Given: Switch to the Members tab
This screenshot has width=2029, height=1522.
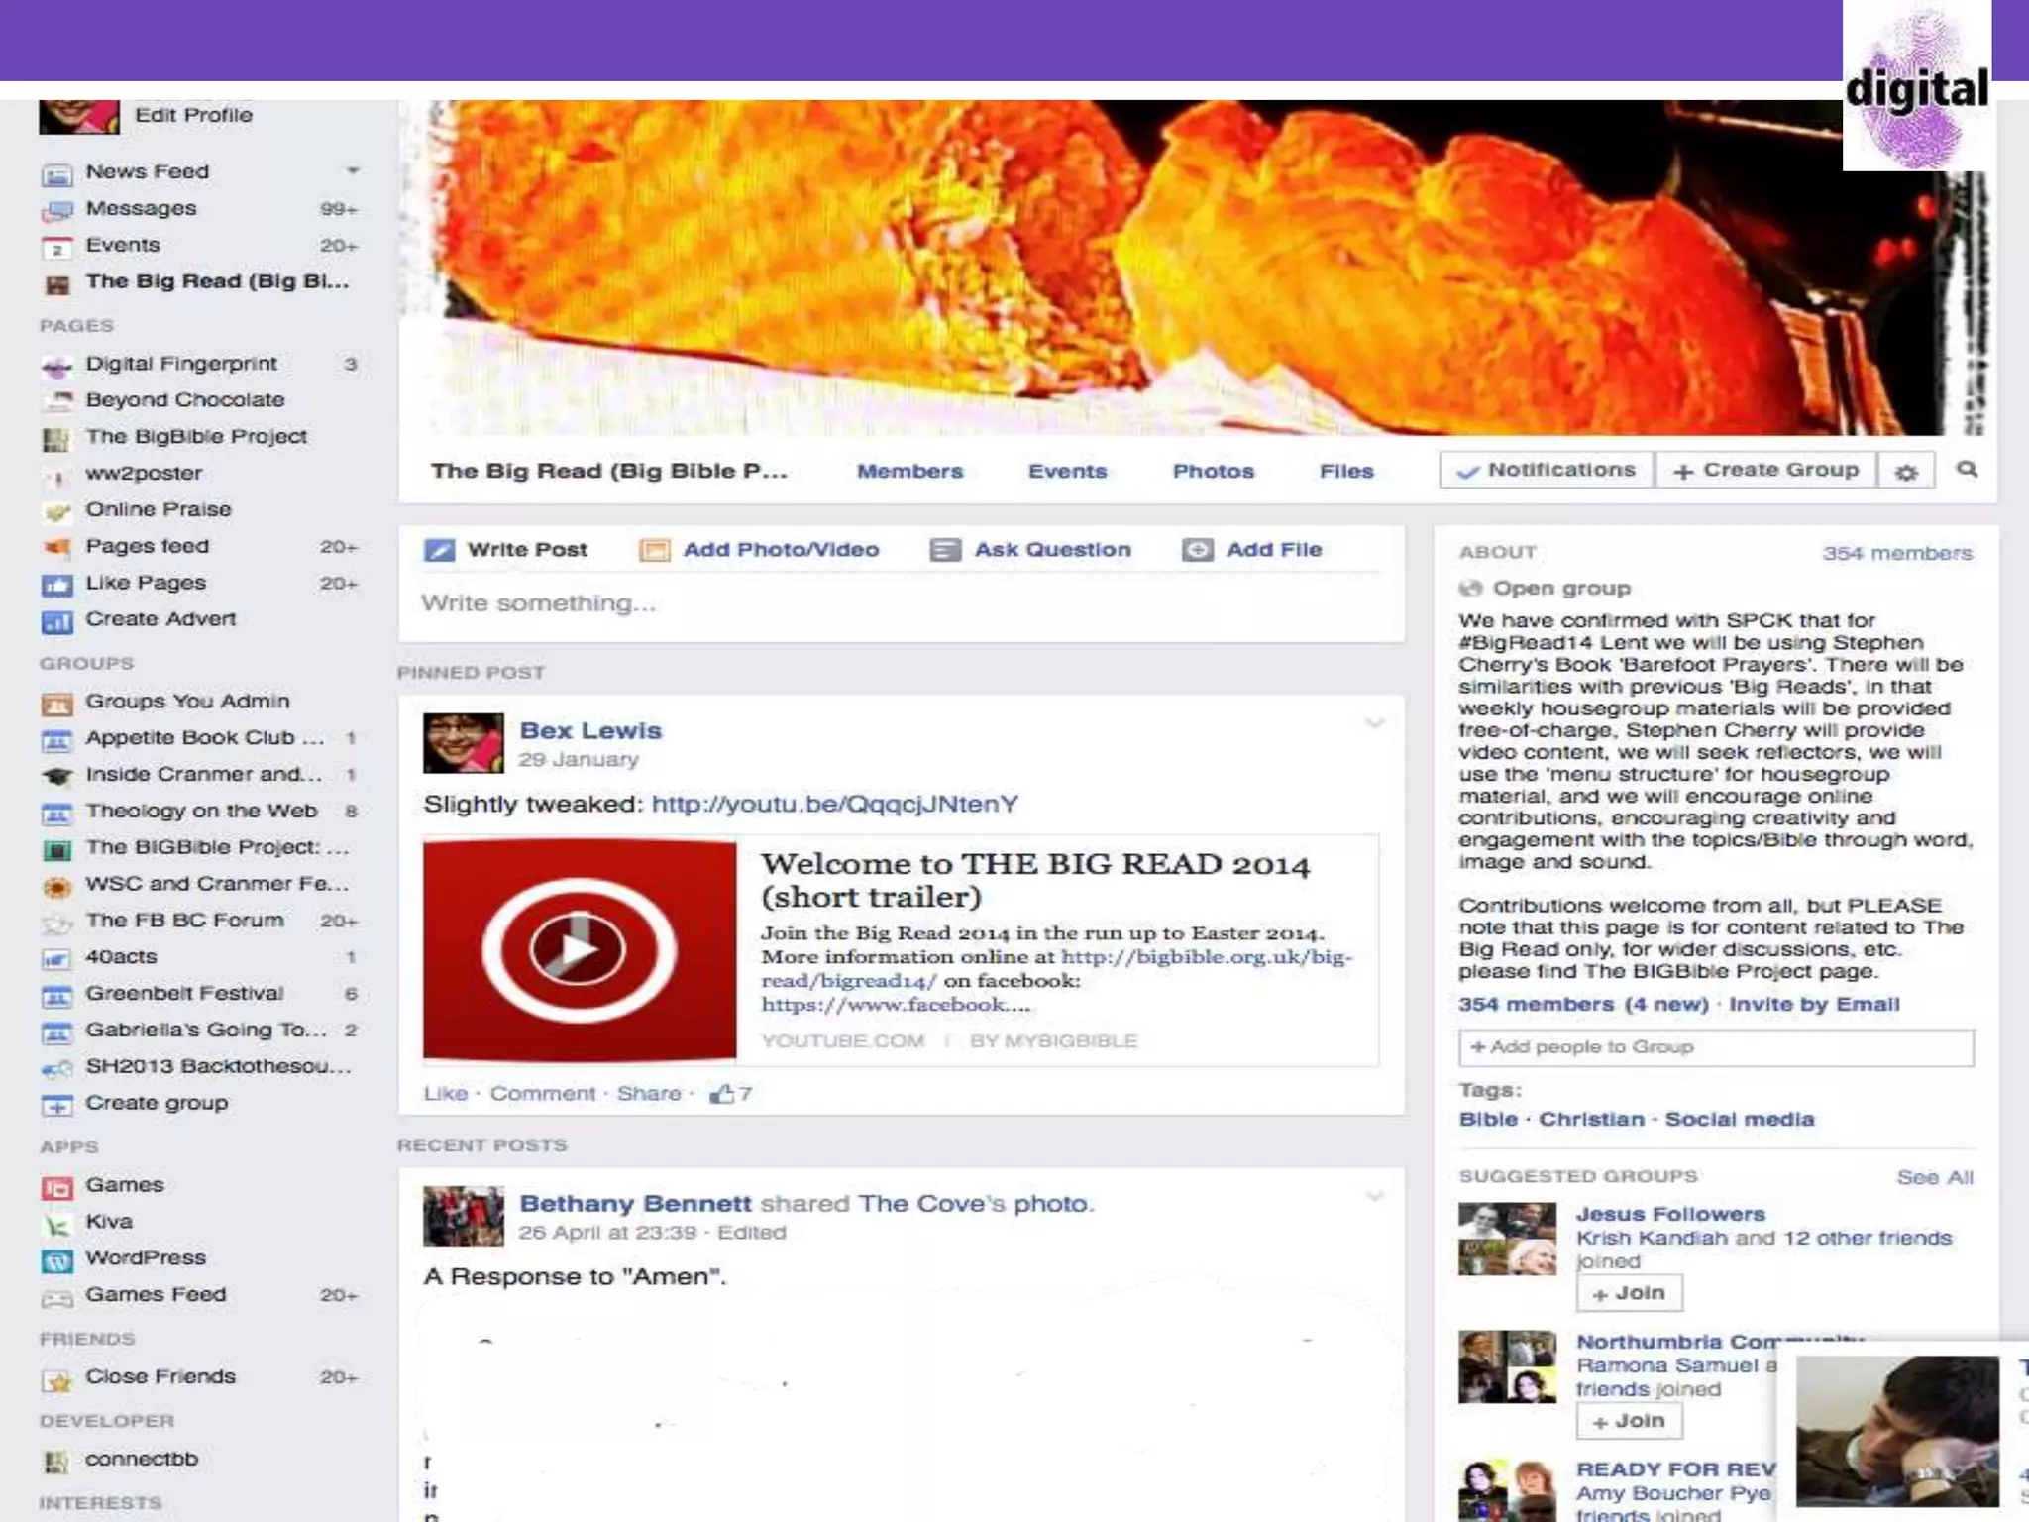Looking at the screenshot, I should [x=909, y=472].
